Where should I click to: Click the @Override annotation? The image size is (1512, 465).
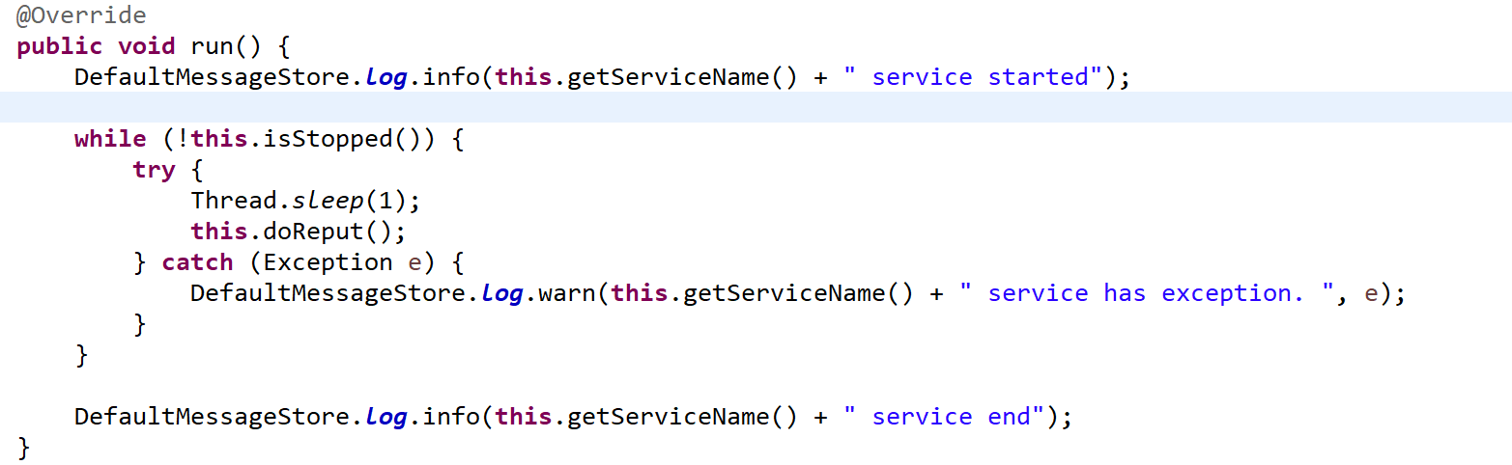[81, 16]
